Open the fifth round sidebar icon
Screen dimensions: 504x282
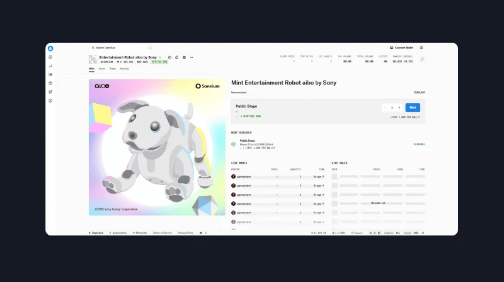[50, 83]
